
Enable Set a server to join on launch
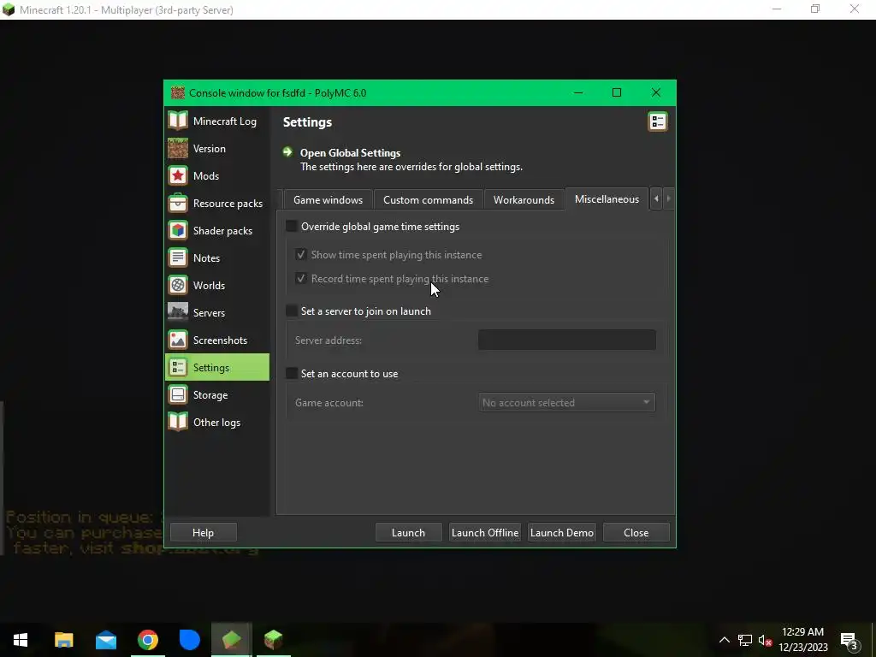tap(291, 311)
